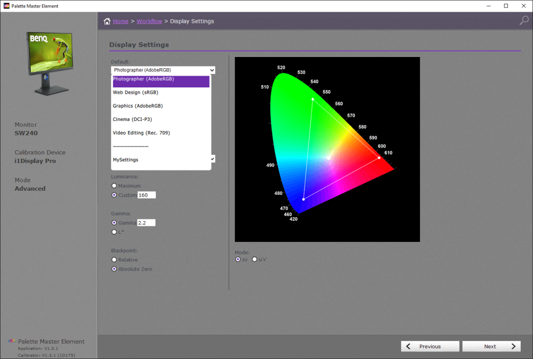Select Relative blackpoint
Screen dimensions: 533x359
(x=114, y=259)
